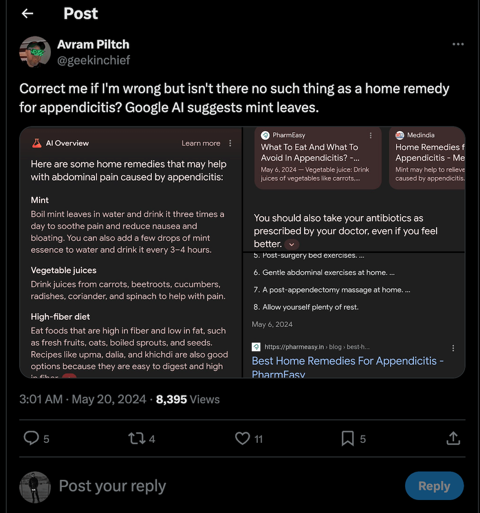Click the Learn more link
Screen dimensions: 480x513
[x=201, y=143]
